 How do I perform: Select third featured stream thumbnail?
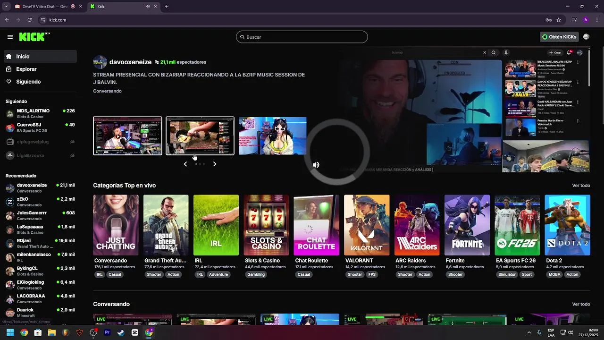point(272,136)
